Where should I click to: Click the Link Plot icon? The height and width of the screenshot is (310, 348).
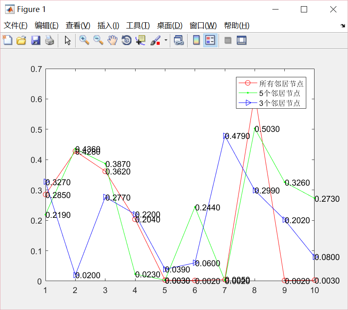click(x=179, y=41)
